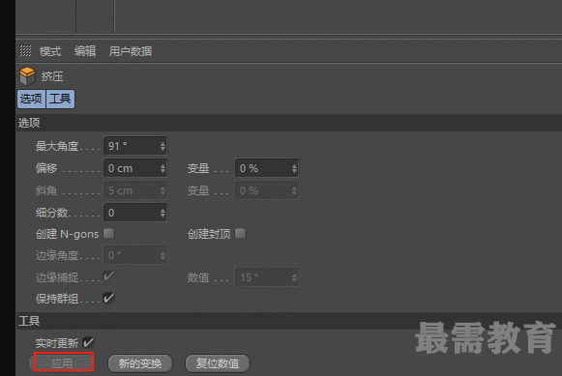Click the 边缘角度 value field

pos(135,255)
